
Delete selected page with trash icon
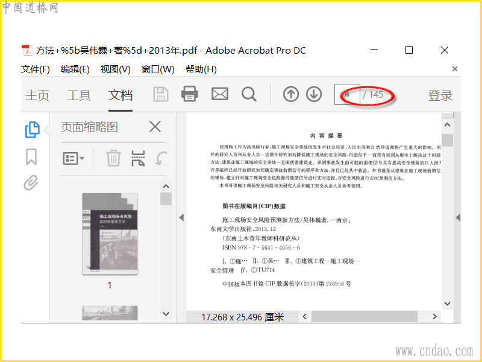pyautogui.click(x=113, y=158)
